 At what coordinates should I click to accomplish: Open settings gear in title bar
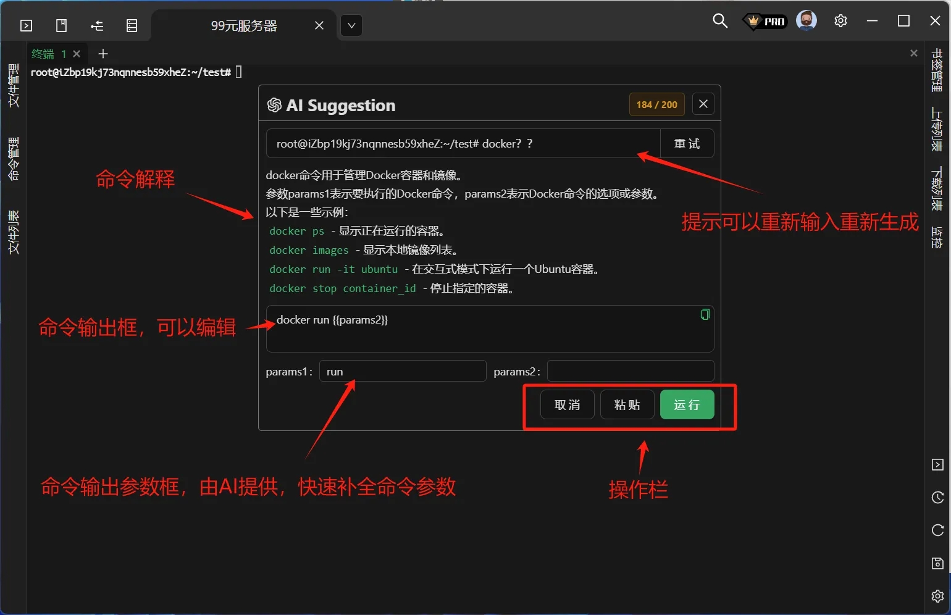840,20
